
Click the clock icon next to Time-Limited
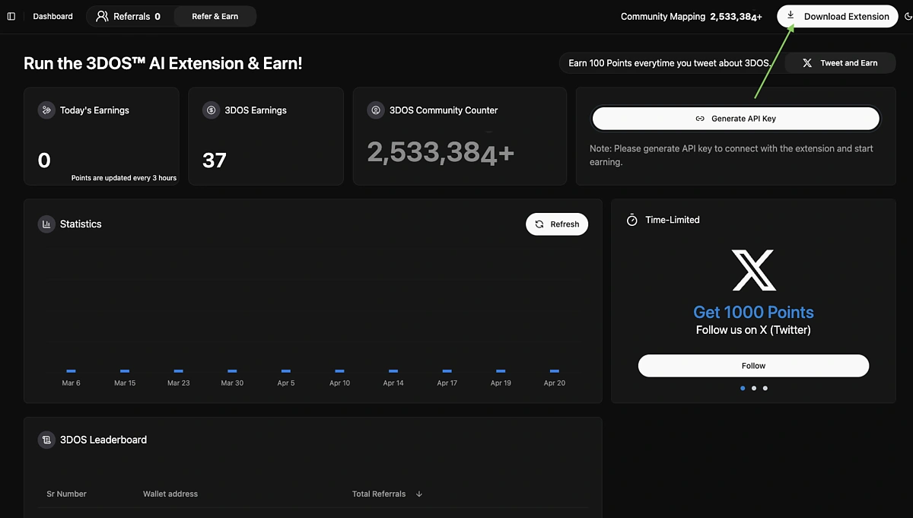tap(631, 220)
